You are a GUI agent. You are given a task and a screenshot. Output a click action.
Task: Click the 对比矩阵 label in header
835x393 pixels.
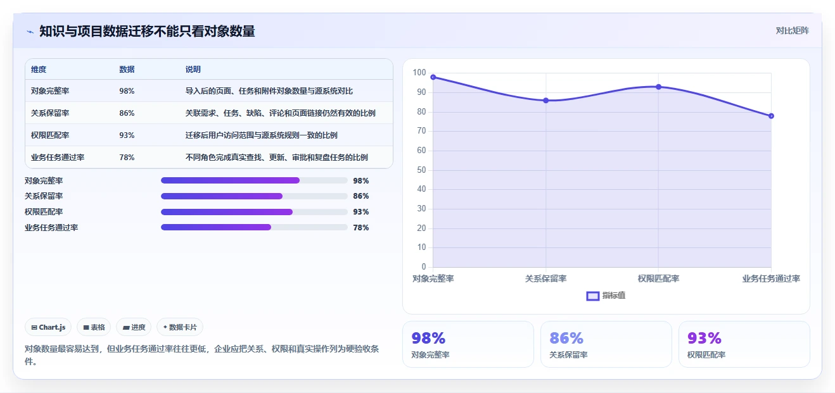pos(792,30)
